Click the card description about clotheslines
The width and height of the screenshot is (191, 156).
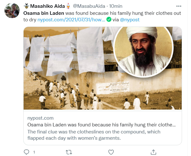pyautogui.click(x=93, y=135)
